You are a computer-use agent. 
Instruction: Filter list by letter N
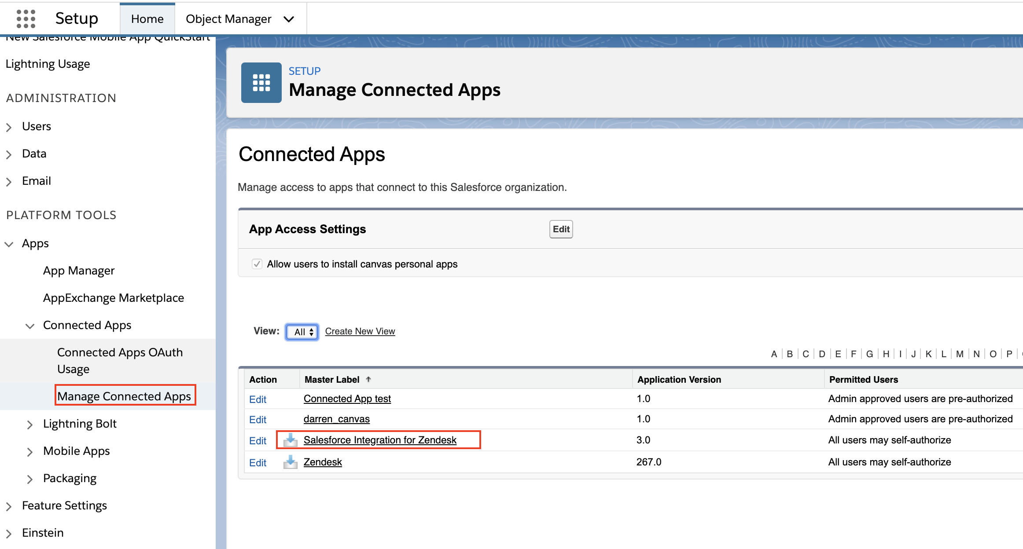(x=976, y=354)
